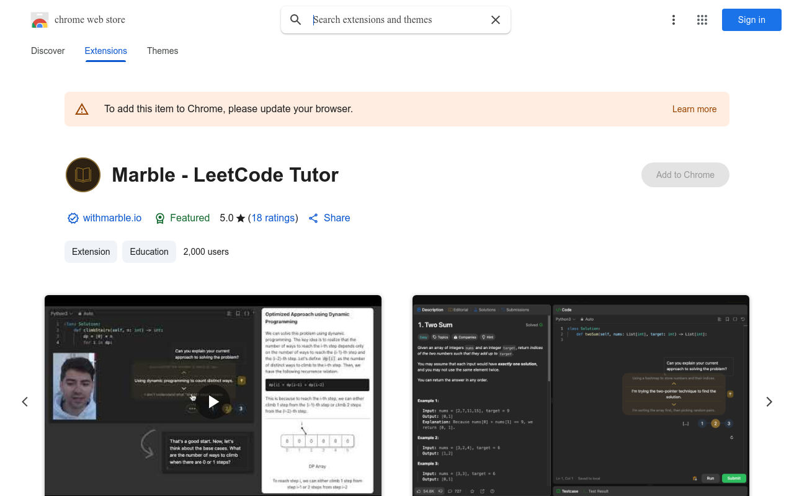Screen dimensions: 794x496
Task: Click the browser update warning message text
Action: (228, 109)
